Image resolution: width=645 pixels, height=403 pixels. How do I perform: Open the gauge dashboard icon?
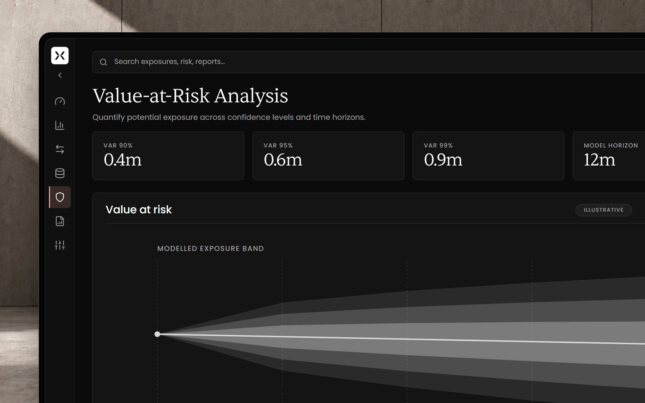[x=60, y=101]
